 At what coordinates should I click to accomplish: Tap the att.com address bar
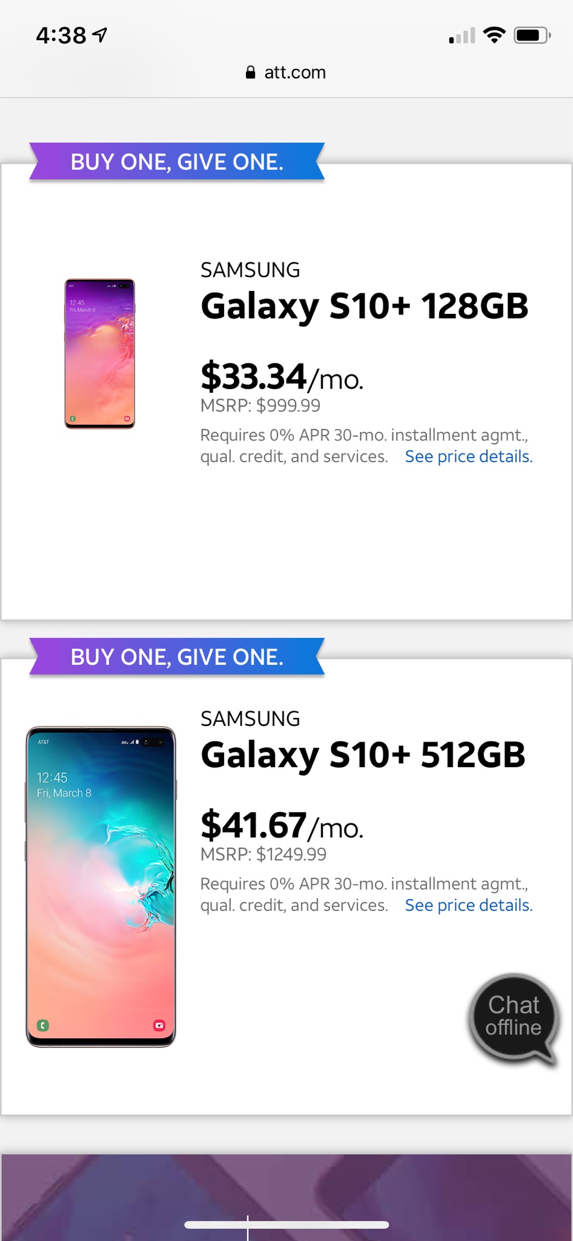(286, 73)
